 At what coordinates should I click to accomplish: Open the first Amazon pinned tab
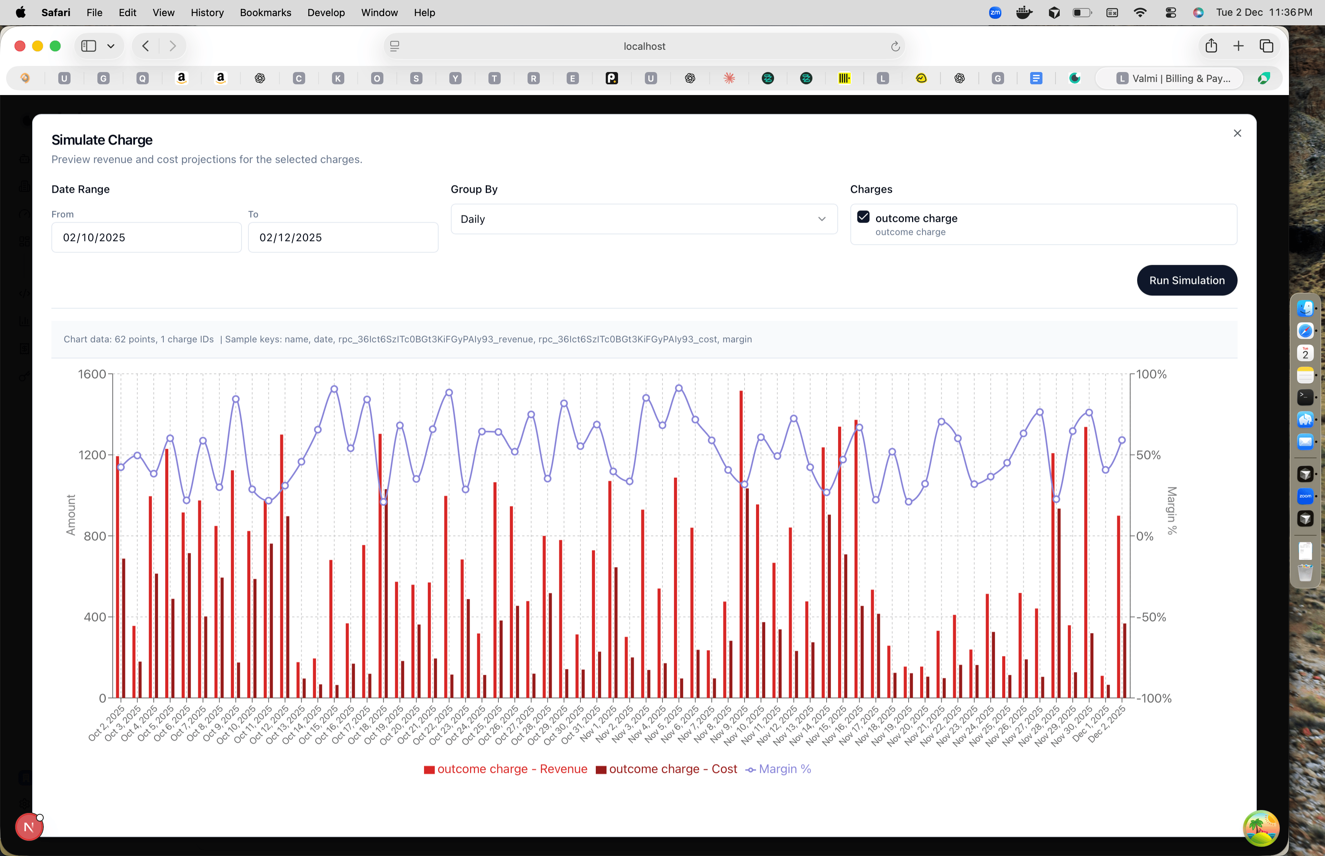click(x=181, y=79)
